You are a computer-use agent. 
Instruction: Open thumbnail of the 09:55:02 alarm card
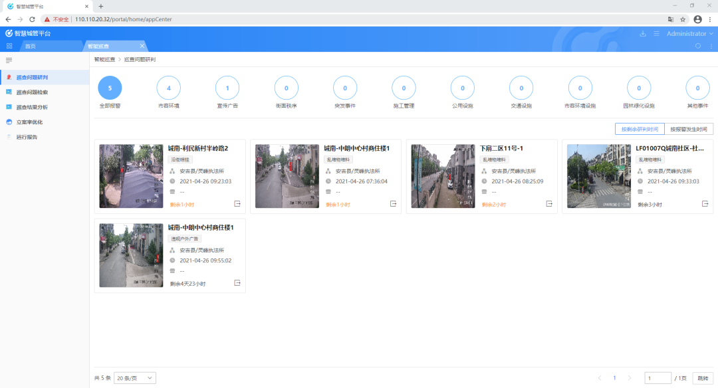pyautogui.click(x=131, y=255)
